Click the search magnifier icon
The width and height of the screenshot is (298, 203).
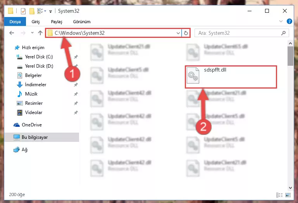tap(283, 33)
